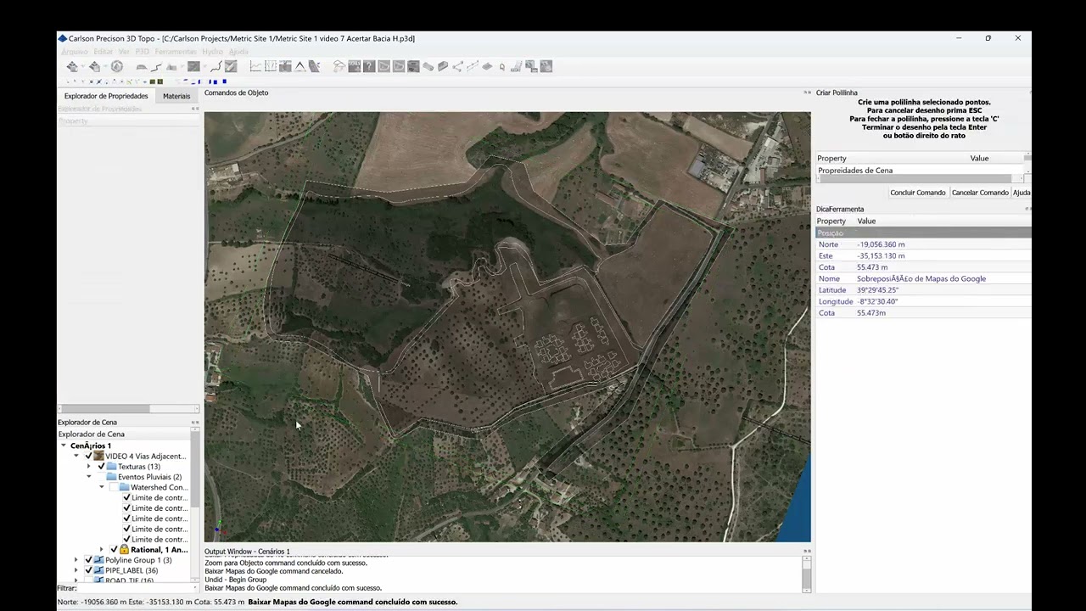Select the stepped polyline toolbar icon
Image resolution: width=1086 pixels, height=611 pixels.
156,67
